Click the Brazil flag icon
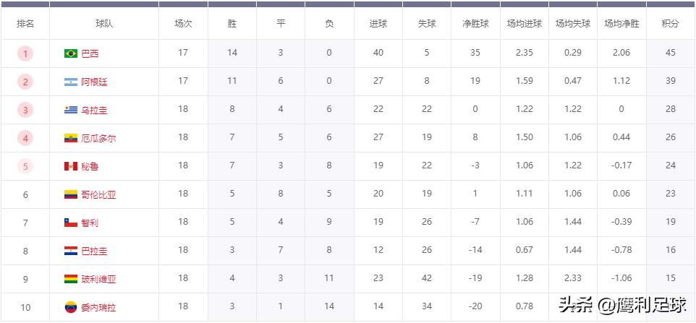696x323 pixels. point(70,53)
